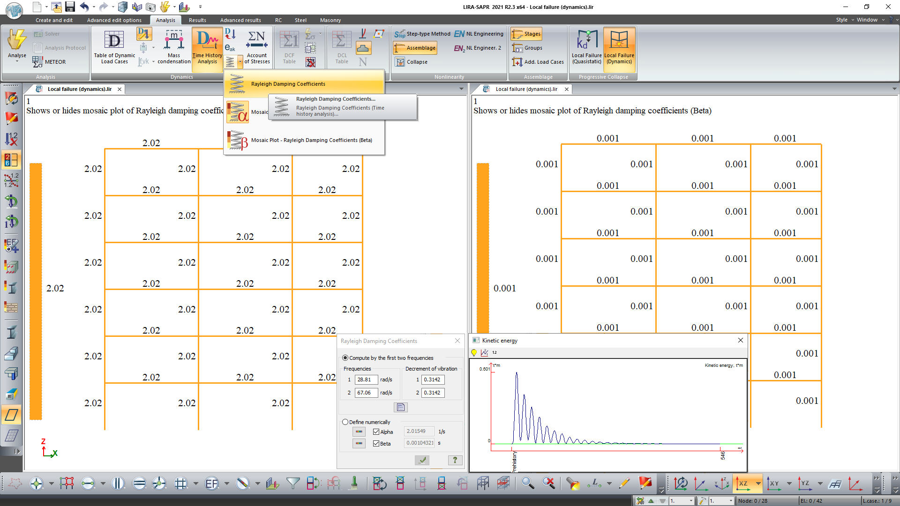
Task: Select Define numerically radio button
Action: click(345, 422)
